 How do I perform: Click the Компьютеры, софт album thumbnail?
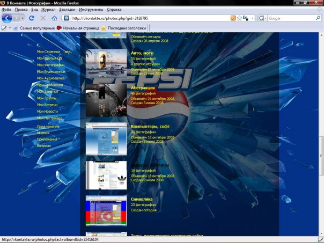pyautogui.click(x=106, y=139)
